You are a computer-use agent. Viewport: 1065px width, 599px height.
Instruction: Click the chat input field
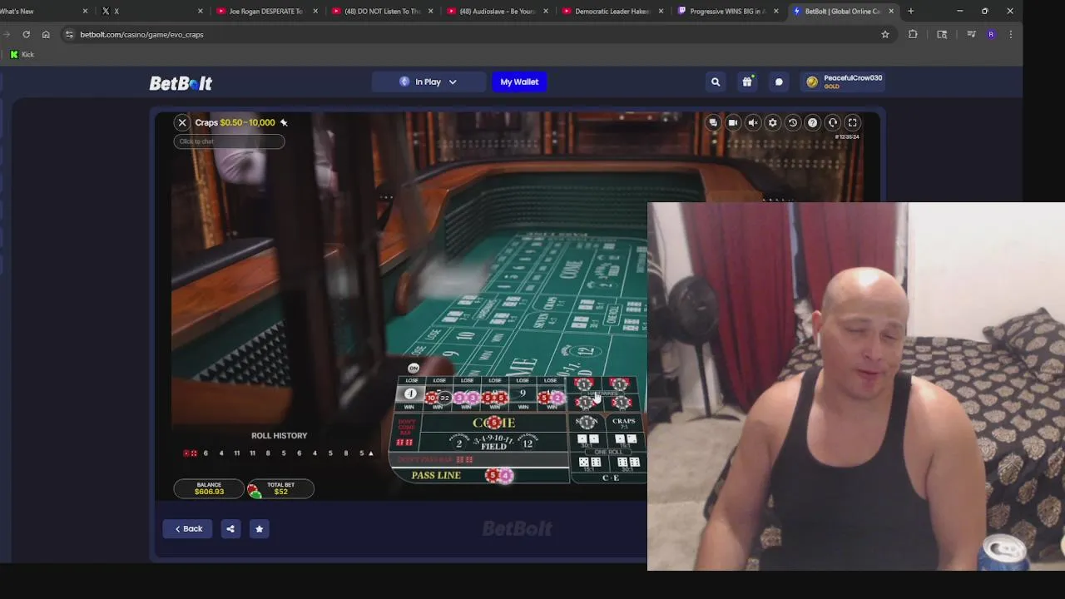(229, 141)
